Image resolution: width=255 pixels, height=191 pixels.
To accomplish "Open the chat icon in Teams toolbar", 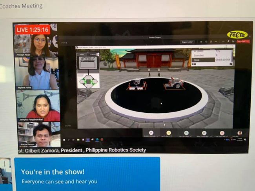I will tap(206, 42).
